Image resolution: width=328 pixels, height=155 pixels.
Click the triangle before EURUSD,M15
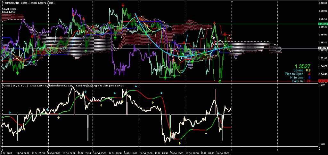pyautogui.click(x=3, y=3)
